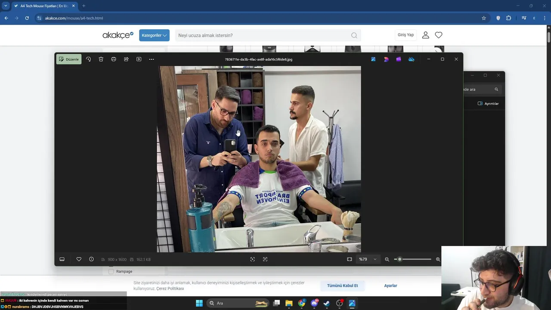Open the Chrome three-dot menu
Viewport: 551px width, 310px height.
click(x=545, y=18)
